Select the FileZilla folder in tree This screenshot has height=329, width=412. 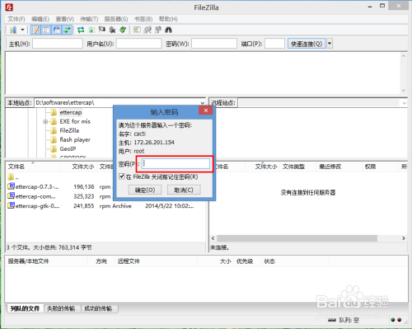[x=69, y=130]
